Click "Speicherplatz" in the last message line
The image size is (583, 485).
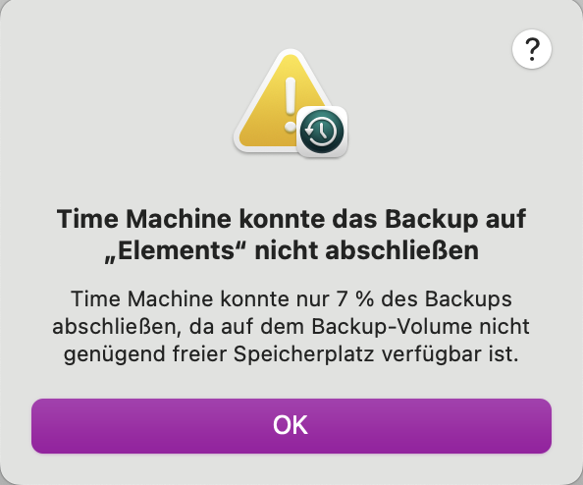tap(304, 354)
